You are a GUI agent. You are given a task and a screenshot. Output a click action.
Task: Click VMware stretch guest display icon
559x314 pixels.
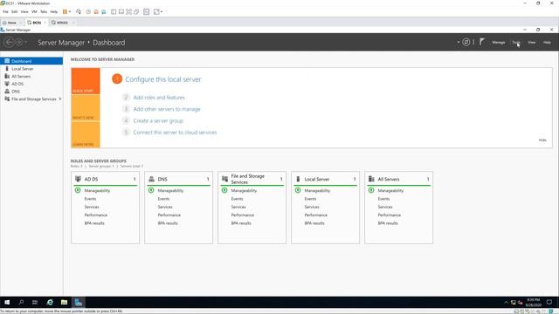click(156, 11)
